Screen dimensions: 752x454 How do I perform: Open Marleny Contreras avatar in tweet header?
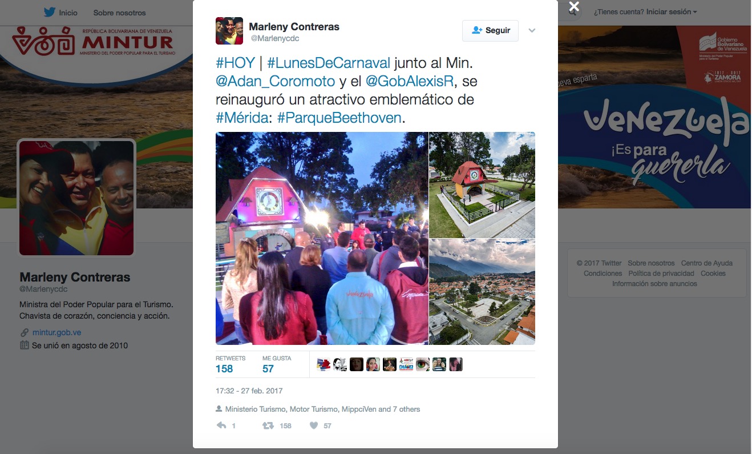tap(229, 31)
